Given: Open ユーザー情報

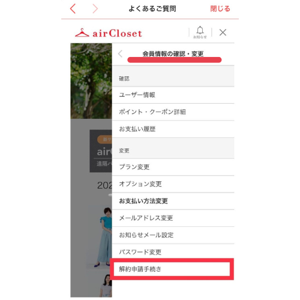Looking at the screenshot, I should [173, 95].
